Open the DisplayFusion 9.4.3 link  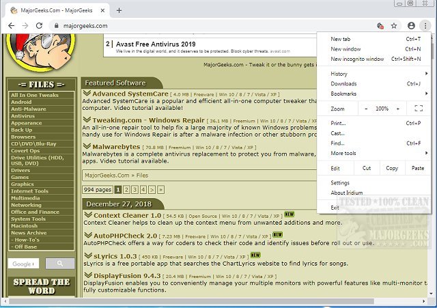127,276
